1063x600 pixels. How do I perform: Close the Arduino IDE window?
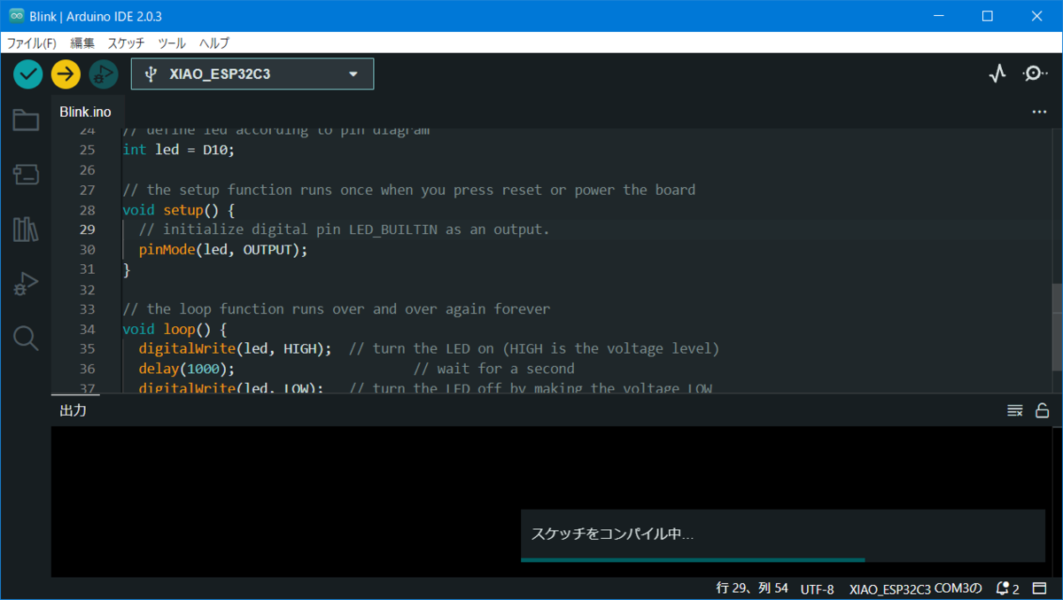point(1036,16)
